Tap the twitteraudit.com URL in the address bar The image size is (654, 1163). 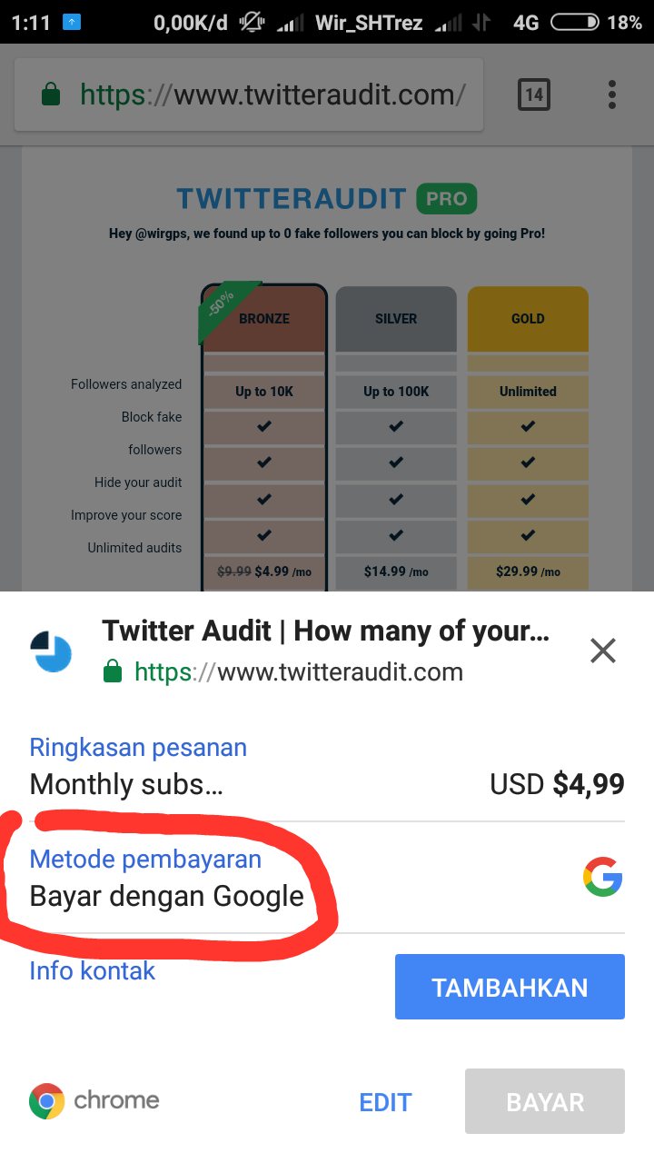(272, 94)
